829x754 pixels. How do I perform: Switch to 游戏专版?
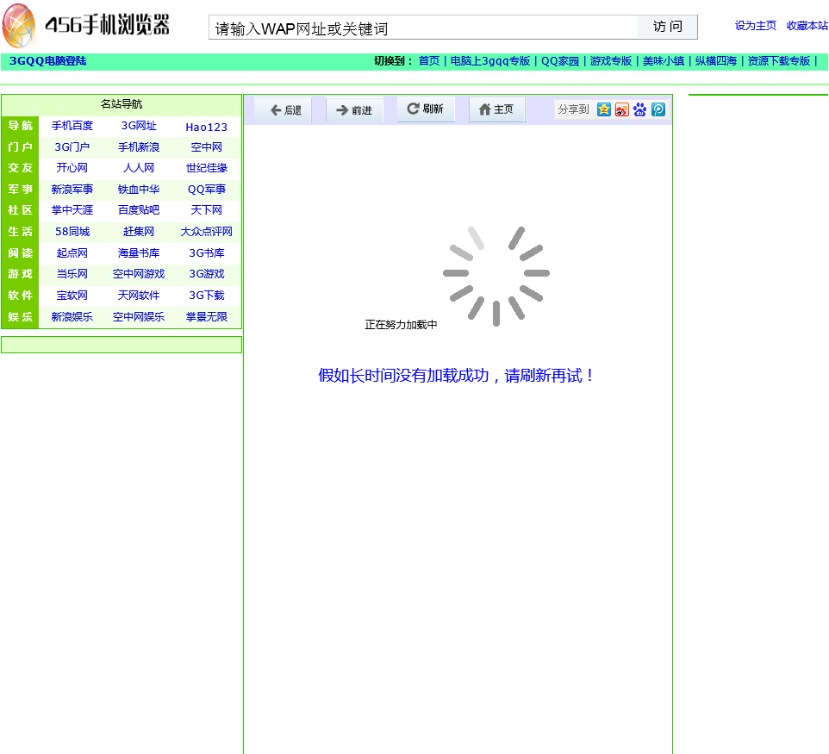[611, 61]
